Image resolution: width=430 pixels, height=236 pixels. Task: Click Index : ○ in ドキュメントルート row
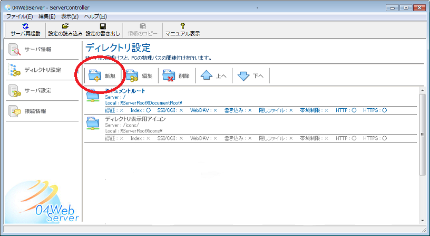141,110
